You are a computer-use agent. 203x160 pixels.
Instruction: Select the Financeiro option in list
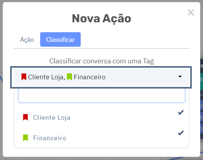pyautogui.click(x=101, y=138)
